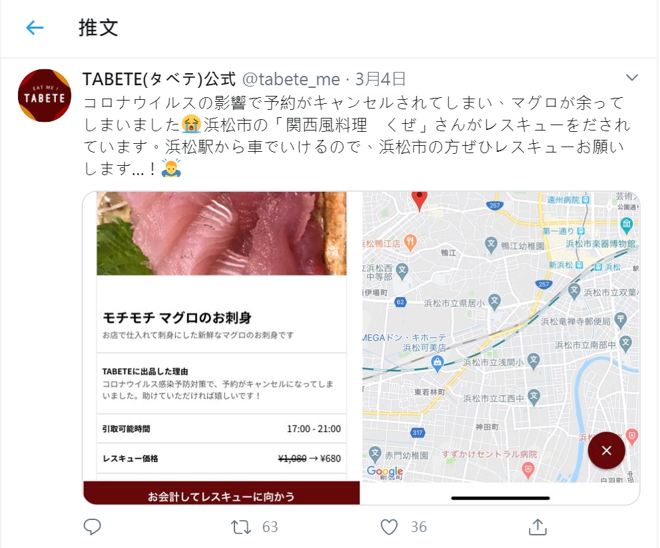This screenshot has width=660, height=548.
Task: Open the @tabete_me handle link
Action: 291,79
